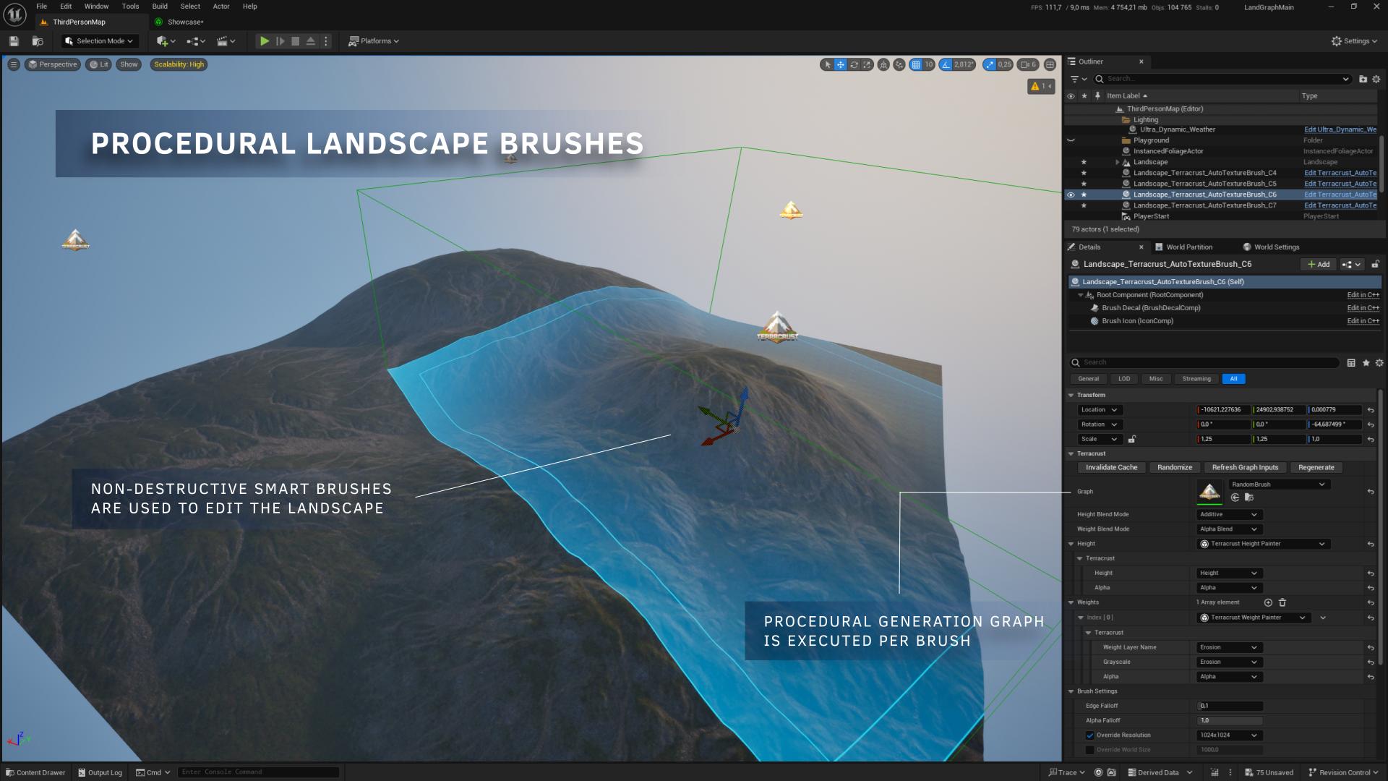Toggle grid snapping in viewport toolbar
Viewport: 1388px width, 781px height.
pos(916,64)
